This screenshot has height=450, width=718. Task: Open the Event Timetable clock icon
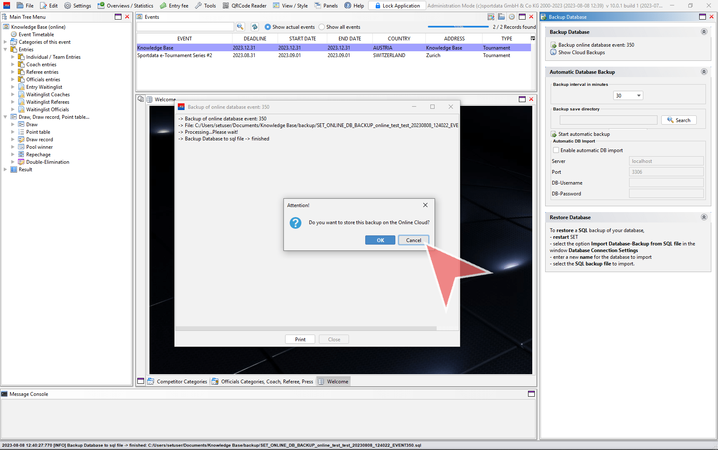coord(14,35)
